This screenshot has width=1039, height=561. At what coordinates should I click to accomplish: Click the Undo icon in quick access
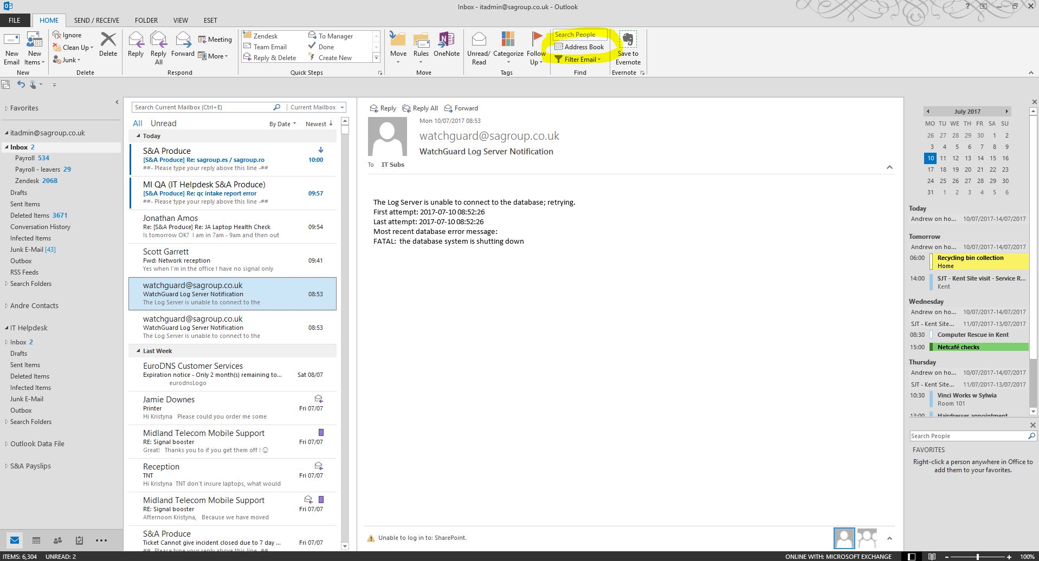pyautogui.click(x=21, y=84)
